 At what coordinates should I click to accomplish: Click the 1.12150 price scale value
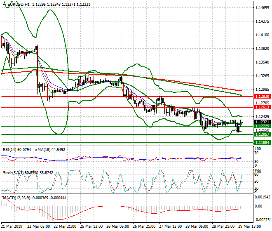[x=262, y=130]
